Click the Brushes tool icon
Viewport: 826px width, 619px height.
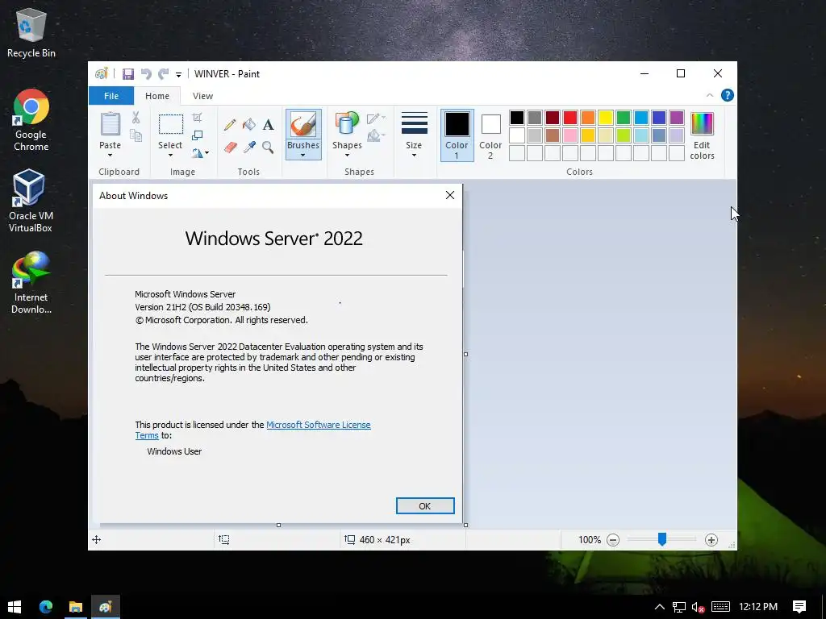tap(303, 125)
